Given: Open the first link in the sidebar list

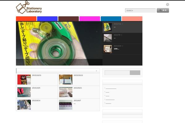Looking at the screenshot, I should coord(111,89).
